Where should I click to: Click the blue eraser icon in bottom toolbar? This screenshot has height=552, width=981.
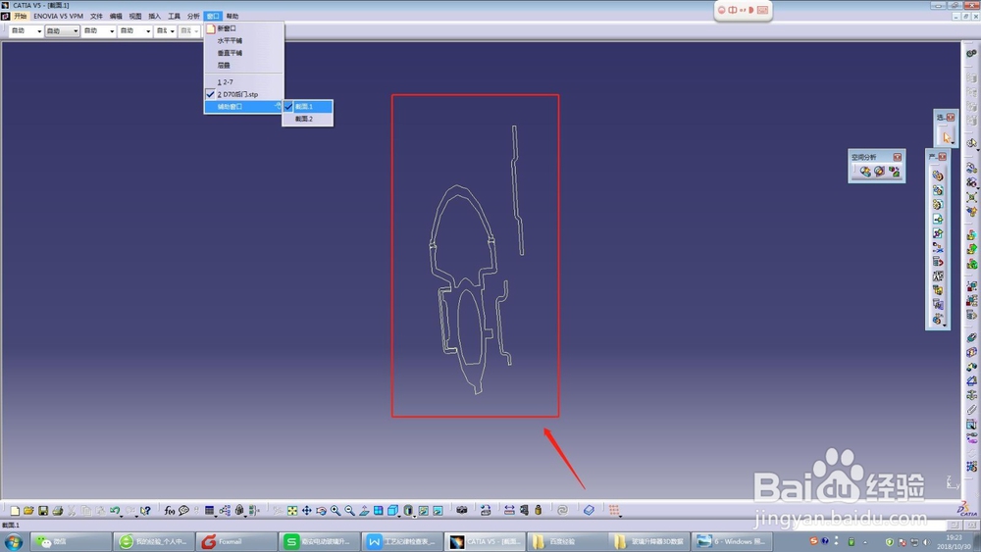[x=589, y=511]
